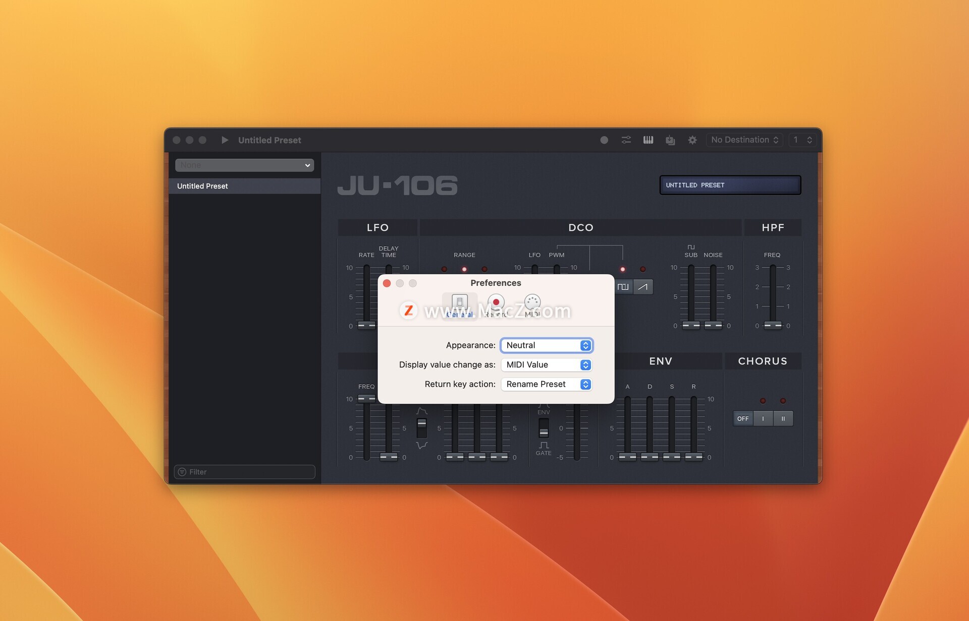Click the filter icon in the search field
Screen dimensions: 969x621
[182, 472]
